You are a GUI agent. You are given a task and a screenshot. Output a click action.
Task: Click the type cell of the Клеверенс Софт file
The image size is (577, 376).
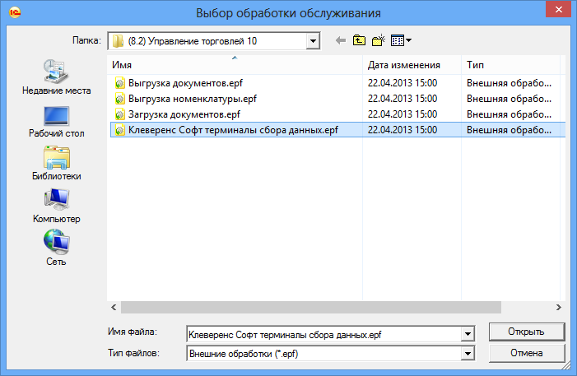[x=510, y=130]
